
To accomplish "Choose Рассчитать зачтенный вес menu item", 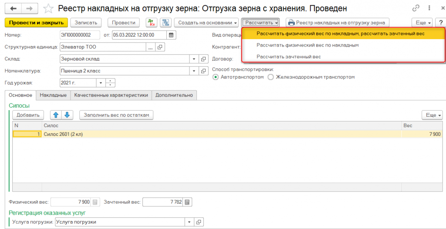I will (x=288, y=57).
